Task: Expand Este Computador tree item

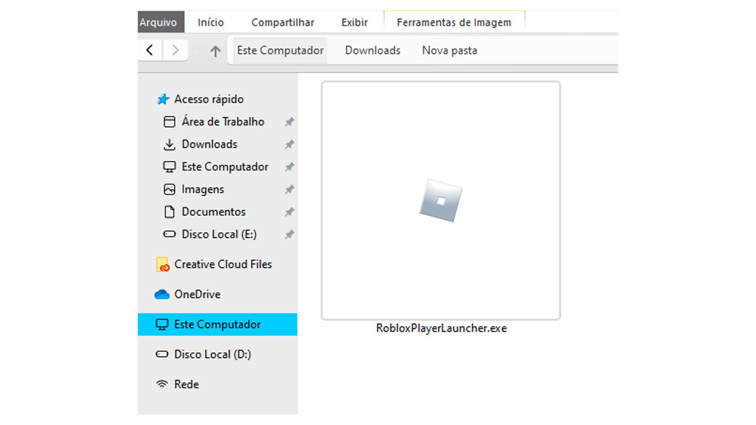Action: point(146,324)
